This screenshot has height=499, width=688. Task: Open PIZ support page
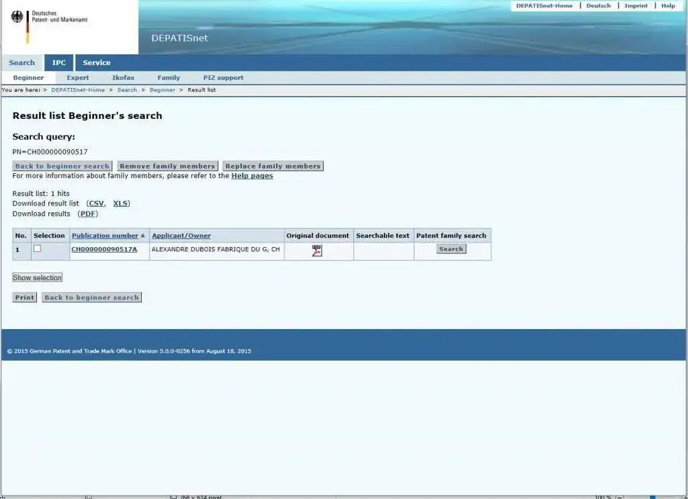(x=223, y=78)
